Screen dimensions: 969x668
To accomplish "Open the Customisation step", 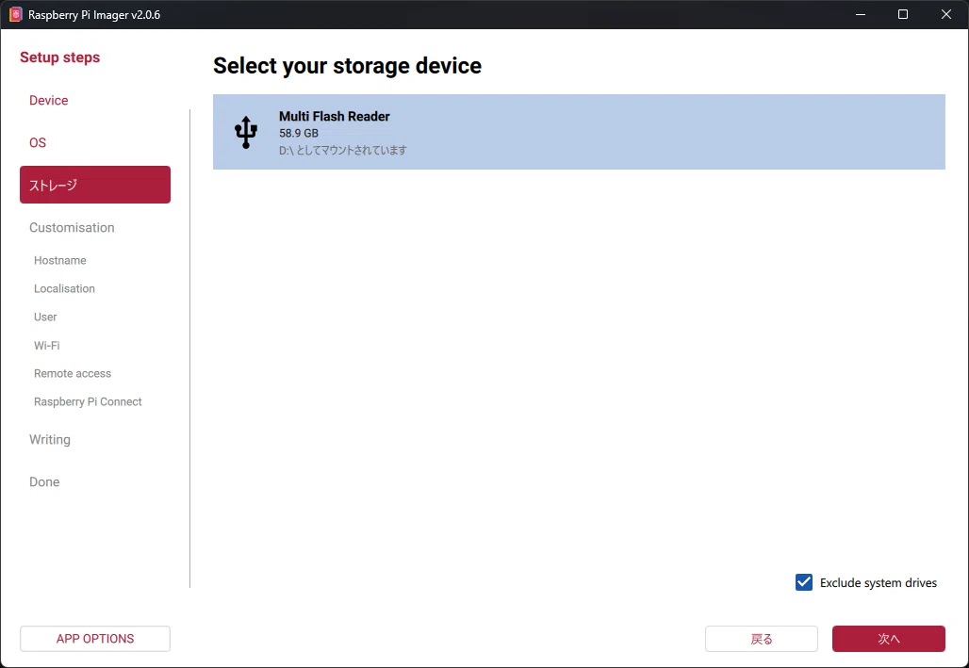I will tap(72, 227).
